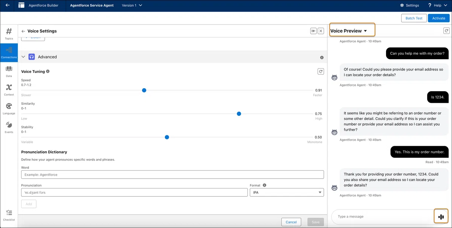This screenshot has height=228, width=452.
Task: Click 'Can you help me with my order?' message
Action: (417, 54)
